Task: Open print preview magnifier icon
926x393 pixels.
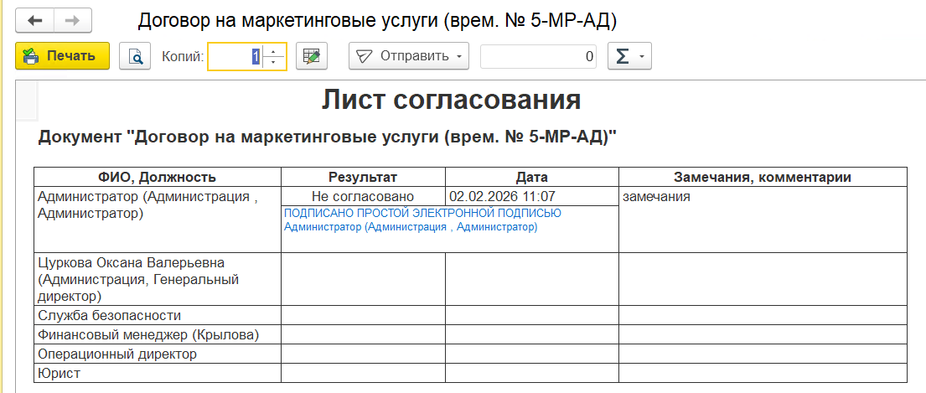Action: point(134,56)
